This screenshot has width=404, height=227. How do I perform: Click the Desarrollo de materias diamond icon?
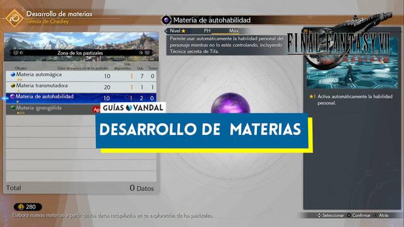coord(14,18)
